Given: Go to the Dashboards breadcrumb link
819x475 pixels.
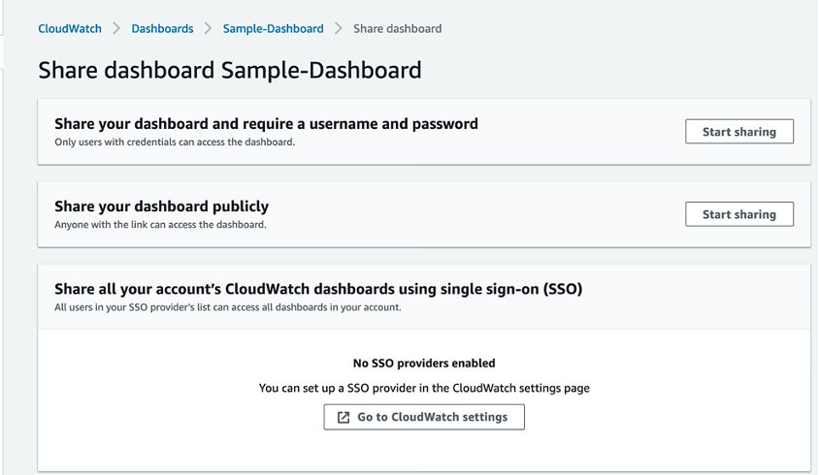Looking at the screenshot, I should pyautogui.click(x=162, y=29).
